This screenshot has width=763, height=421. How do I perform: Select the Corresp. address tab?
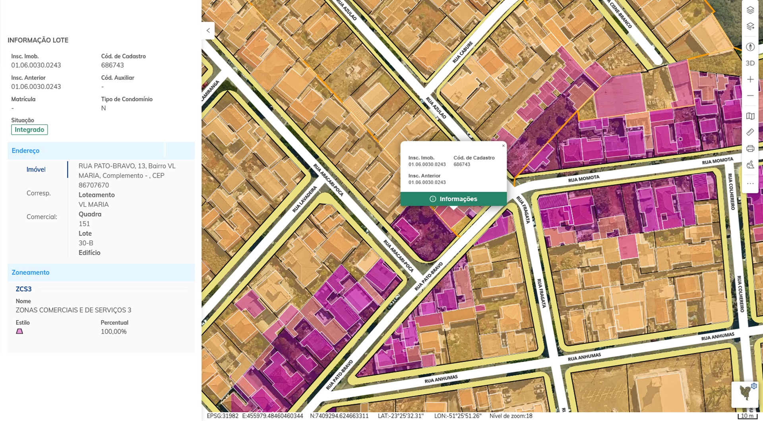coord(39,193)
